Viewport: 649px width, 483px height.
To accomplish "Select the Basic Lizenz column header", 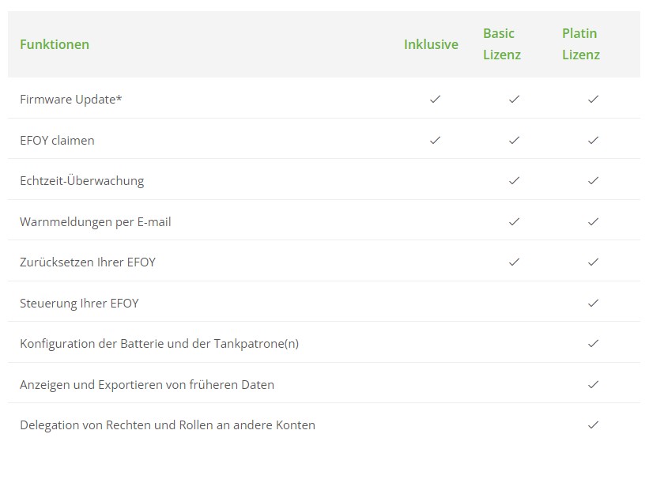I will [502, 43].
